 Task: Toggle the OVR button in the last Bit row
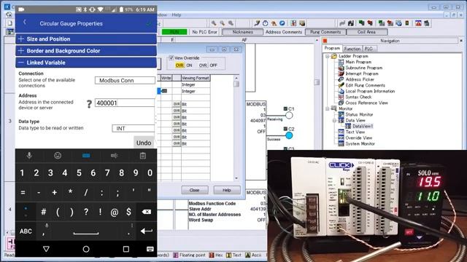click(x=177, y=143)
